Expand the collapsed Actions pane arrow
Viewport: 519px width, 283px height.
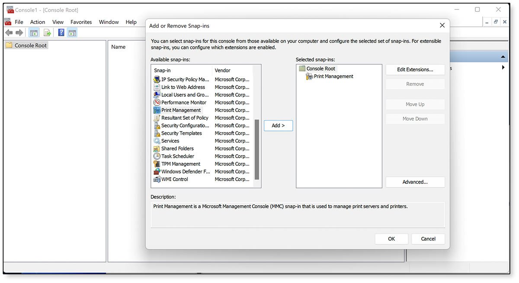point(503,67)
